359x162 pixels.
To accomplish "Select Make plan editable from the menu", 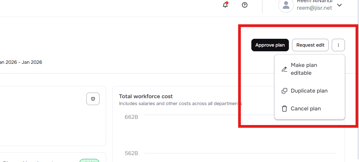I will pos(304,69).
